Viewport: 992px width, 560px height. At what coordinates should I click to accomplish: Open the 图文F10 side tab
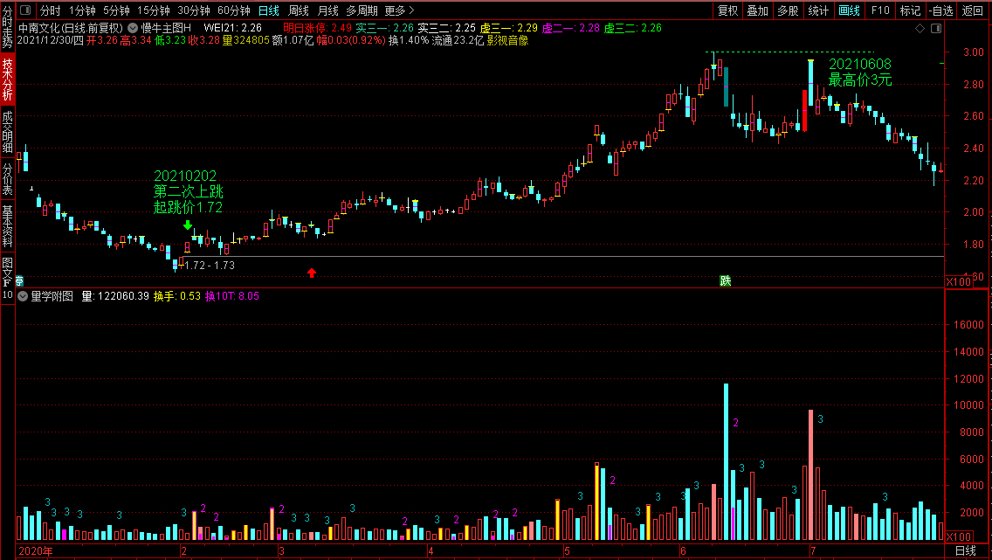click(8, 278)
